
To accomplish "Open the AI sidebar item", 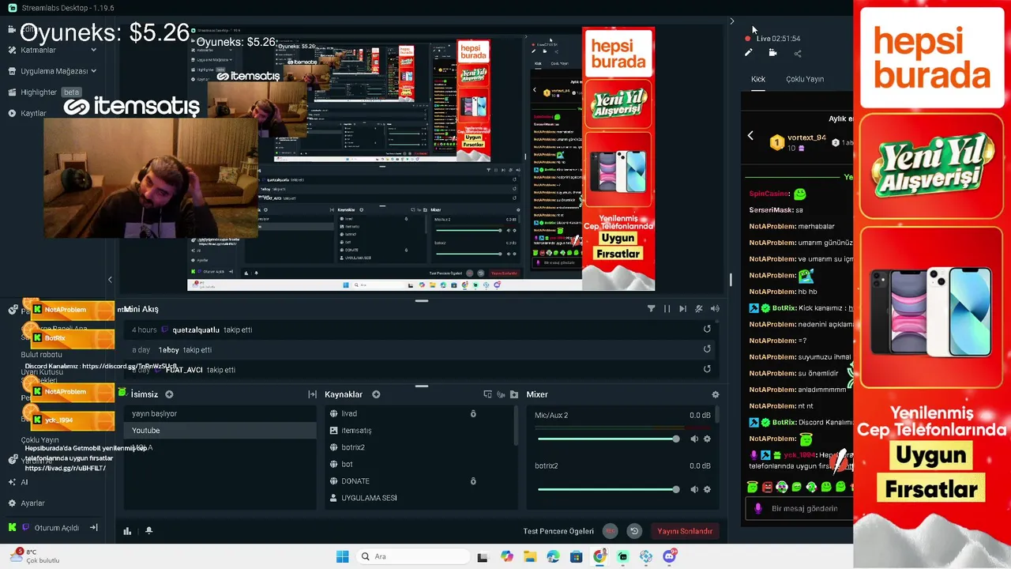I will 18,482.
